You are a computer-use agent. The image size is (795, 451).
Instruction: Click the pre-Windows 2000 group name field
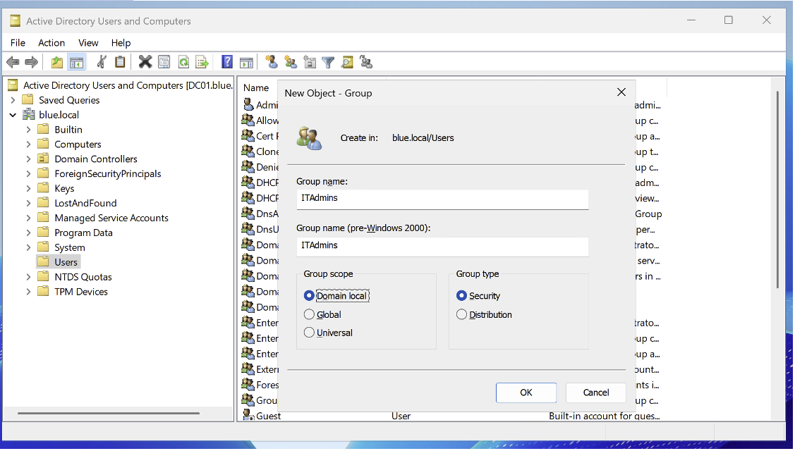click(x=442, y=246)
